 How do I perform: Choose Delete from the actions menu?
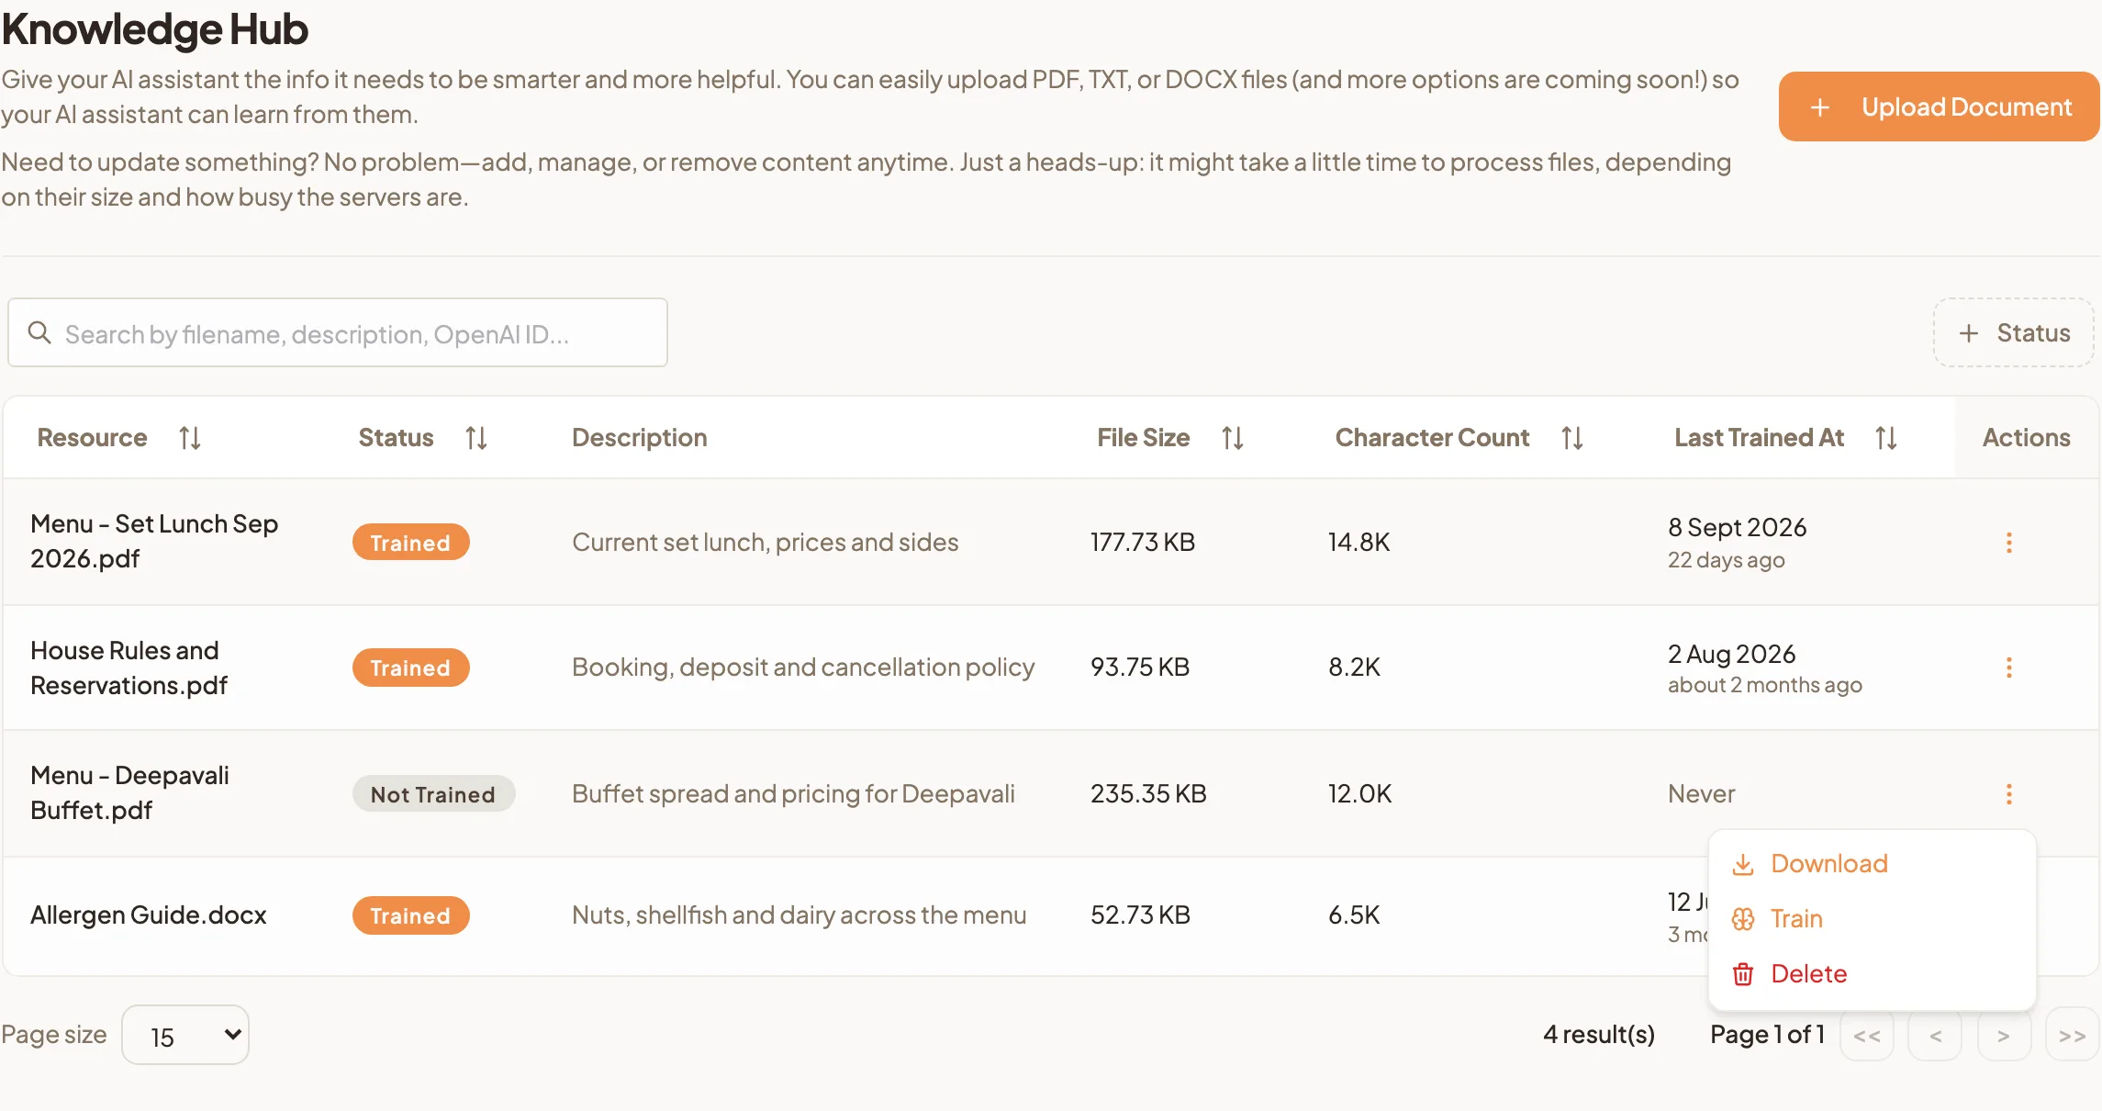tap(1873, 974)
